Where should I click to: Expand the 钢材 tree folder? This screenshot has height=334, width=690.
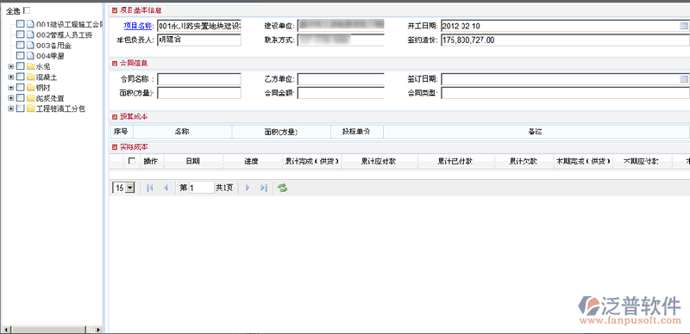[x=11, y=88]
